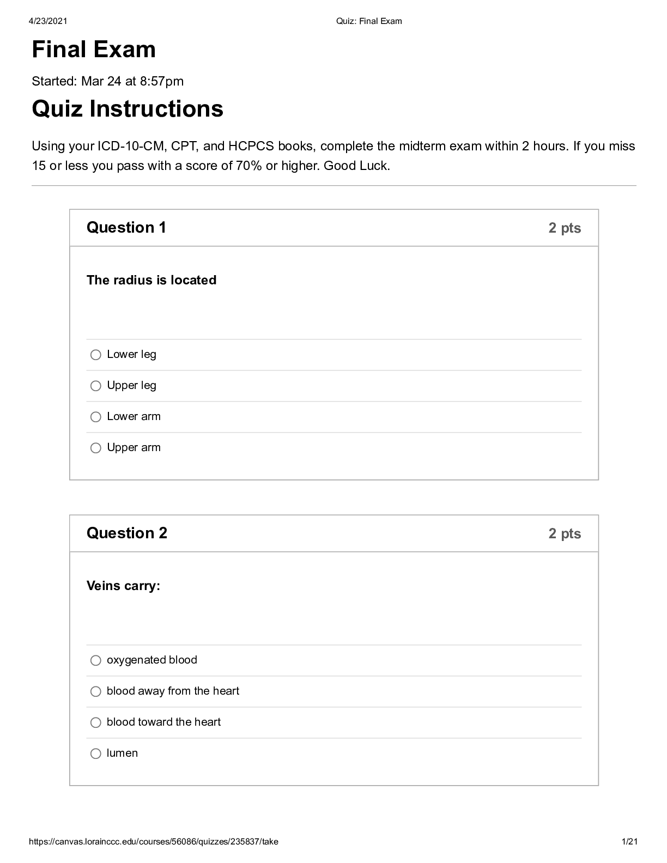The height and width of the screenshot is (863, 667).
Task: Choose "Lower arm" for Question 1
Action: (x=96, y=417)
